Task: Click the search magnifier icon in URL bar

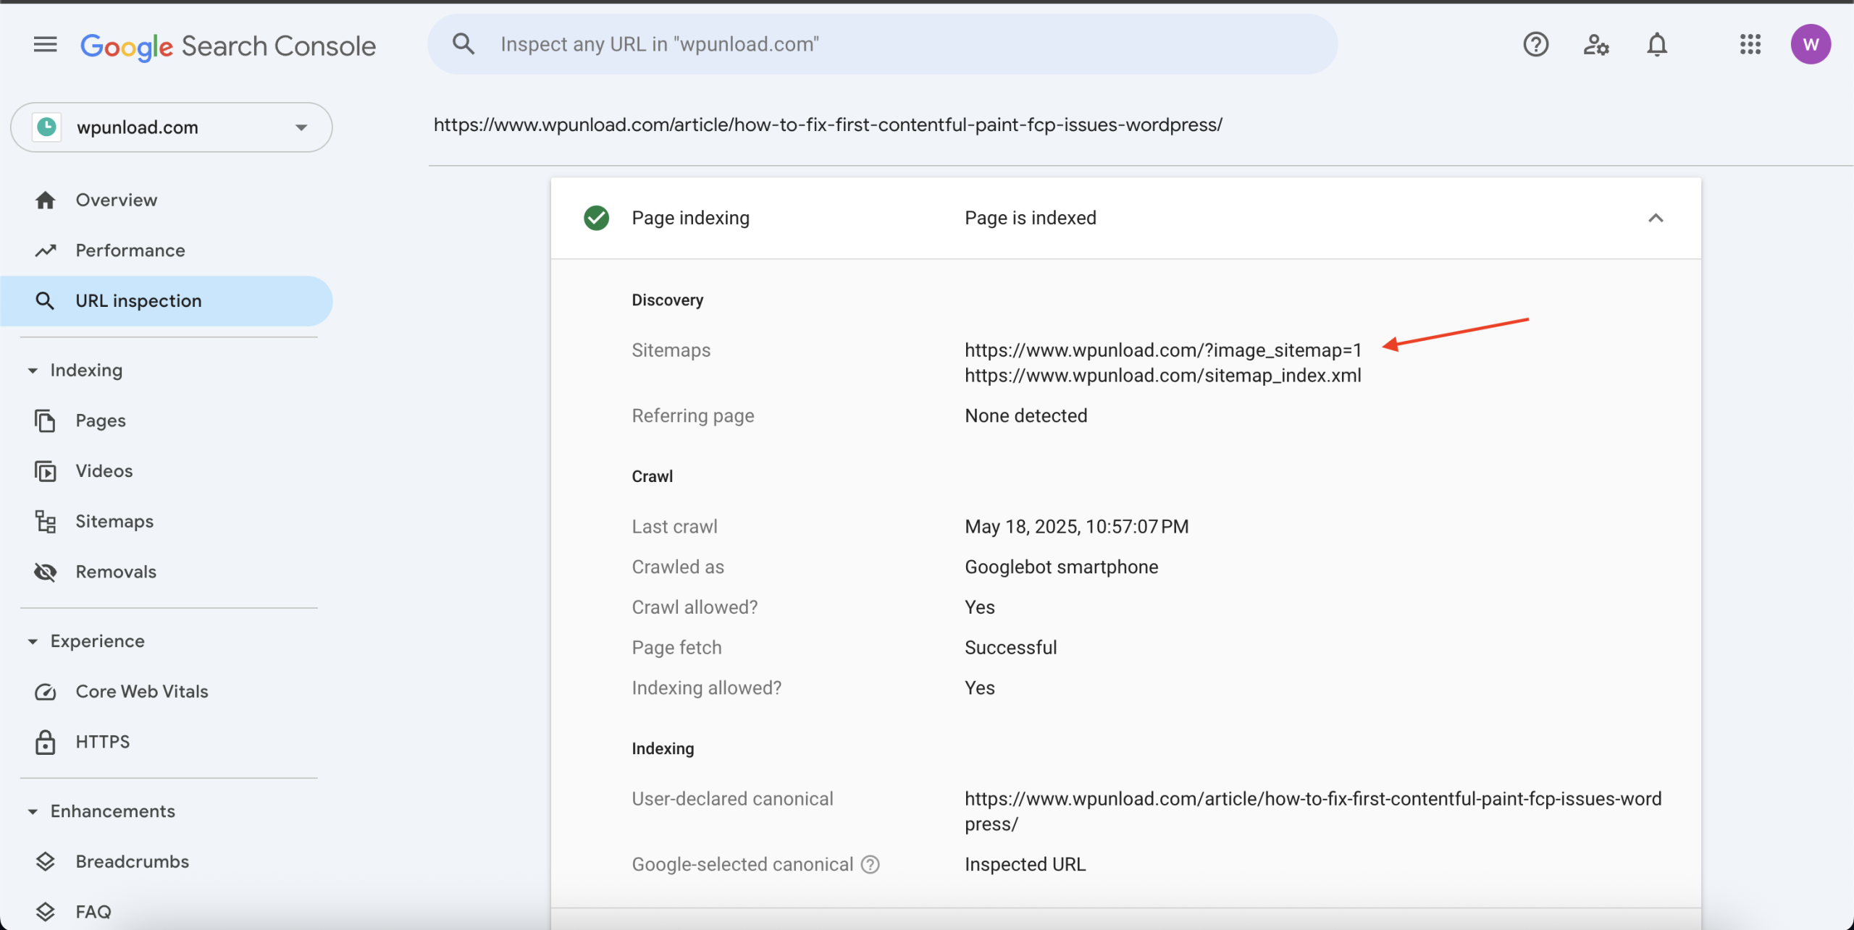Action: [463, 44]
